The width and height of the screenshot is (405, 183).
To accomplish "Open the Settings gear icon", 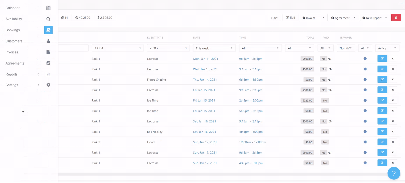I will [48, 85].
